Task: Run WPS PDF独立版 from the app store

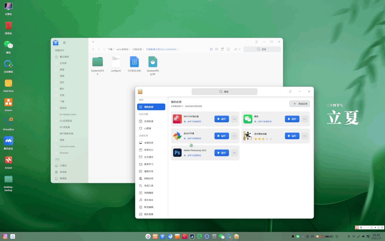Action: point(221,119)
